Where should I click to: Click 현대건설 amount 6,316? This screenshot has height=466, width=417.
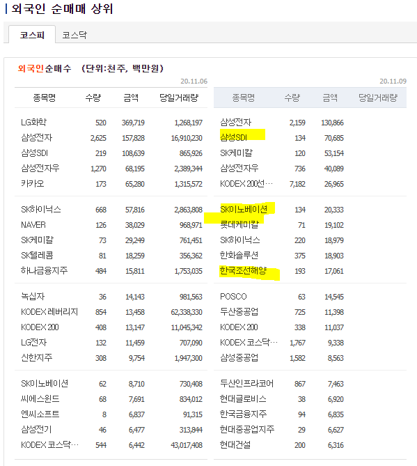(x=336, y=445)
